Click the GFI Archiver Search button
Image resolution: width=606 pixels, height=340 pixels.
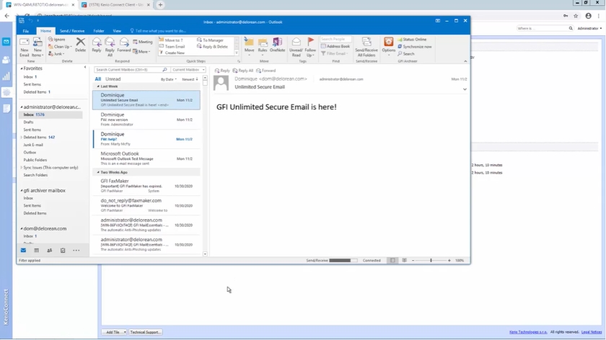405,54
